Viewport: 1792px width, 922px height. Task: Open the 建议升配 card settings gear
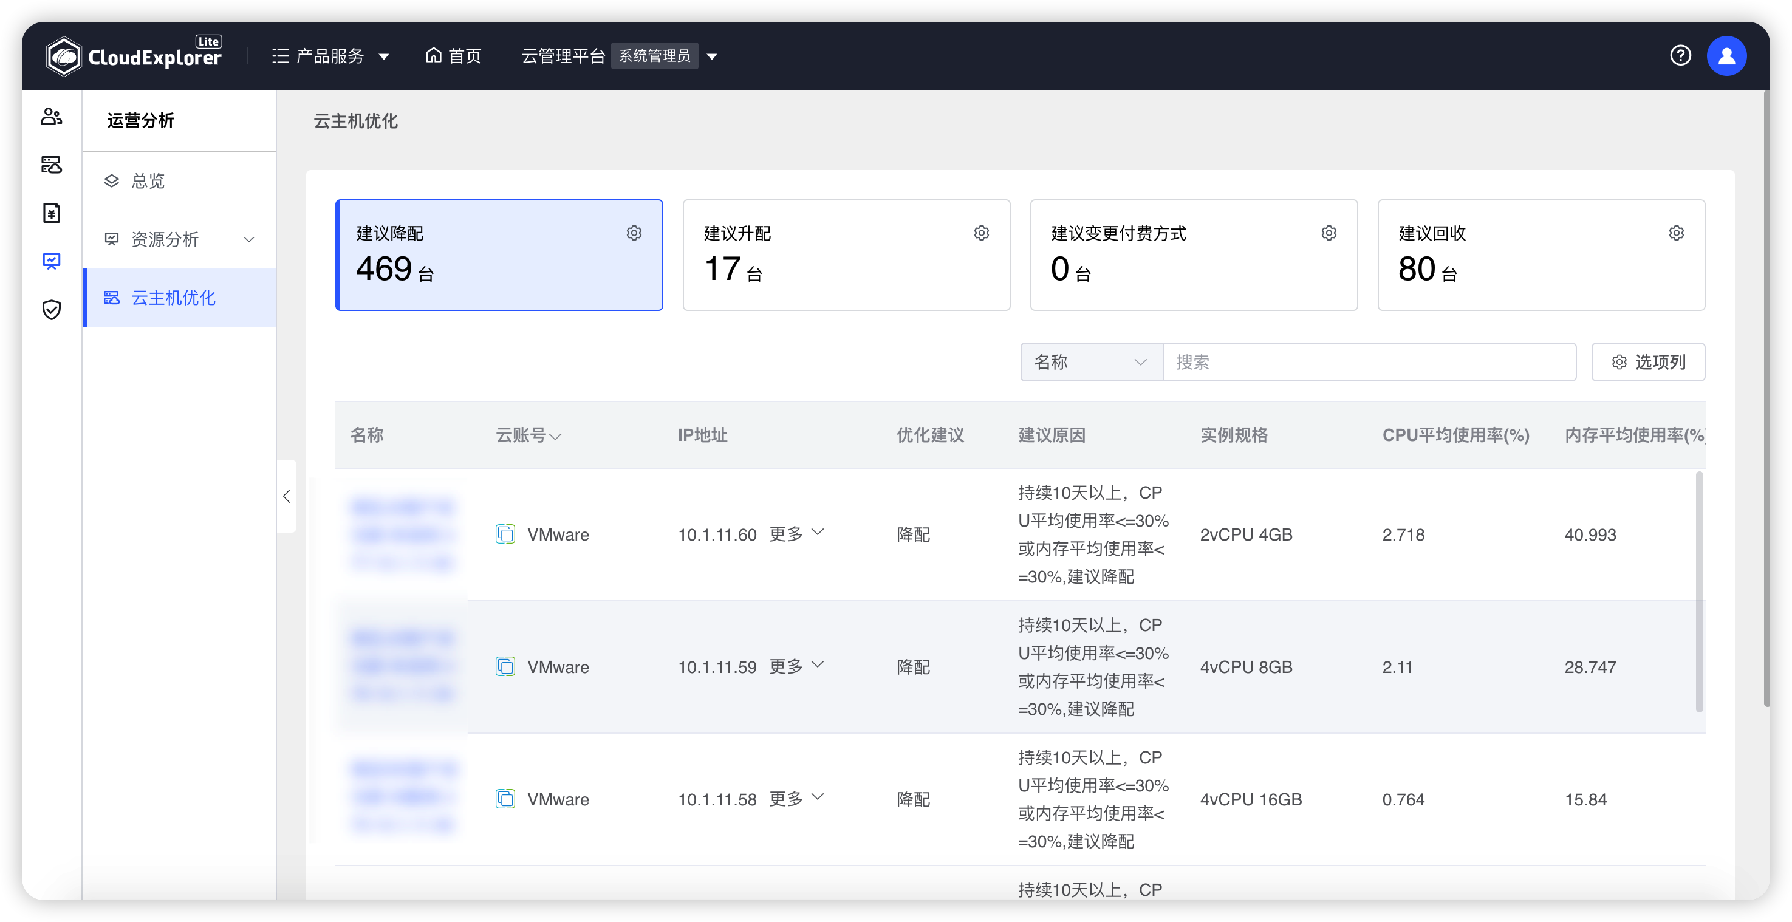coord(981,233)
